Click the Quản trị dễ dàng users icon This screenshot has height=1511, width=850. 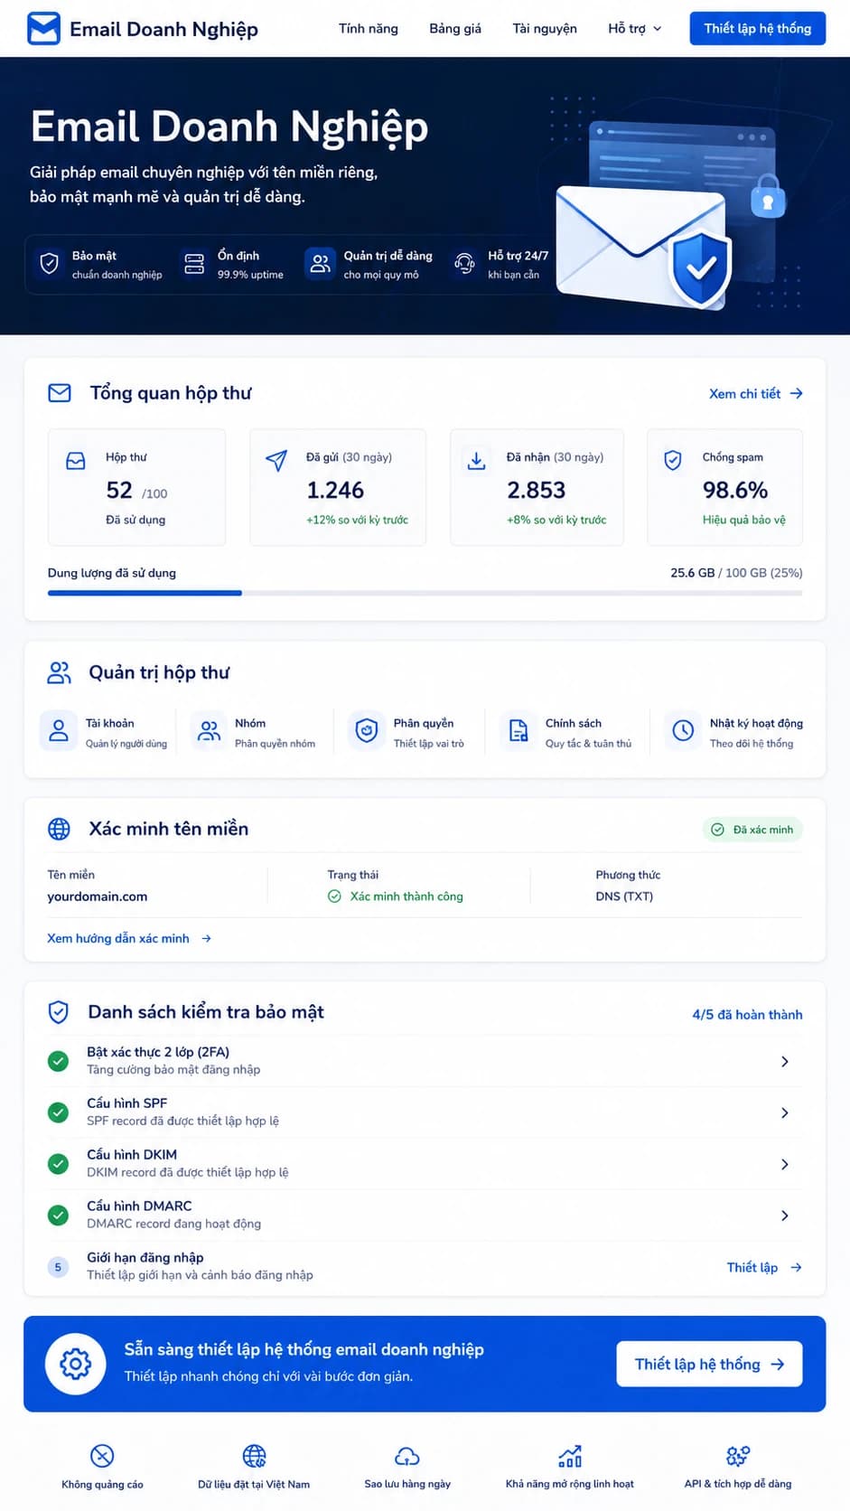click(x=320, y=263)
